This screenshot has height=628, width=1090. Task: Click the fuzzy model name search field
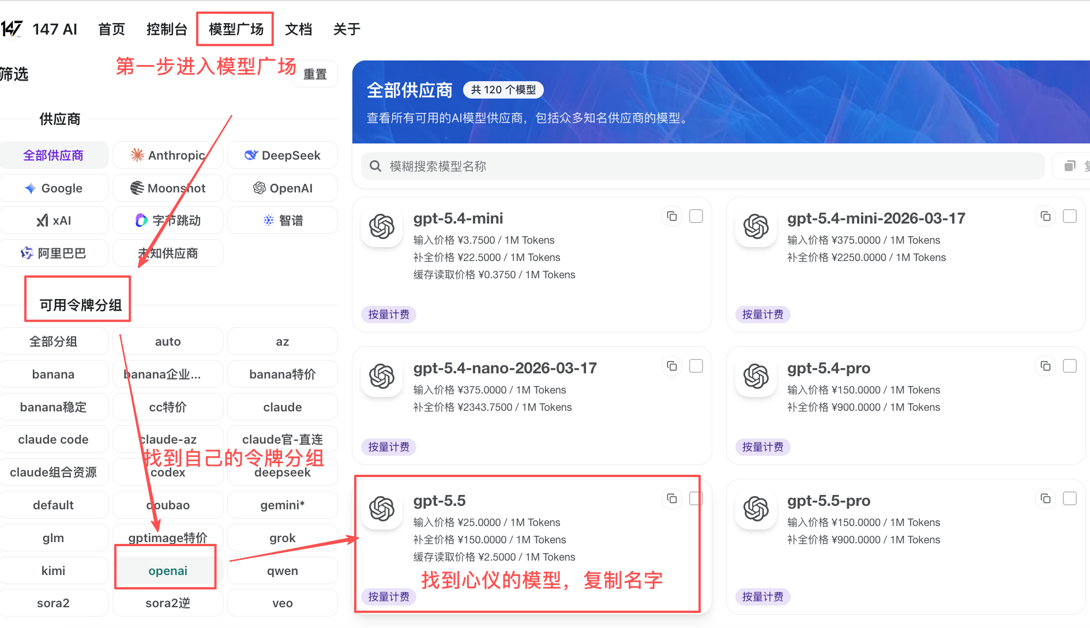click(x=703, y=166)
